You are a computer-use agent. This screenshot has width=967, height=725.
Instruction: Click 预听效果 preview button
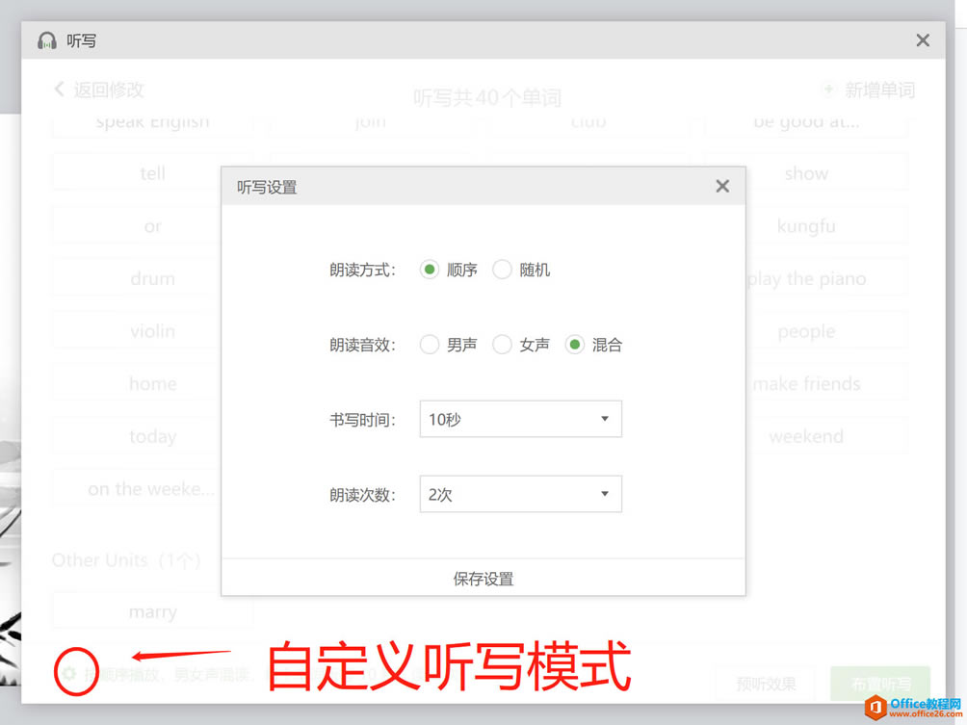[766, 684]
